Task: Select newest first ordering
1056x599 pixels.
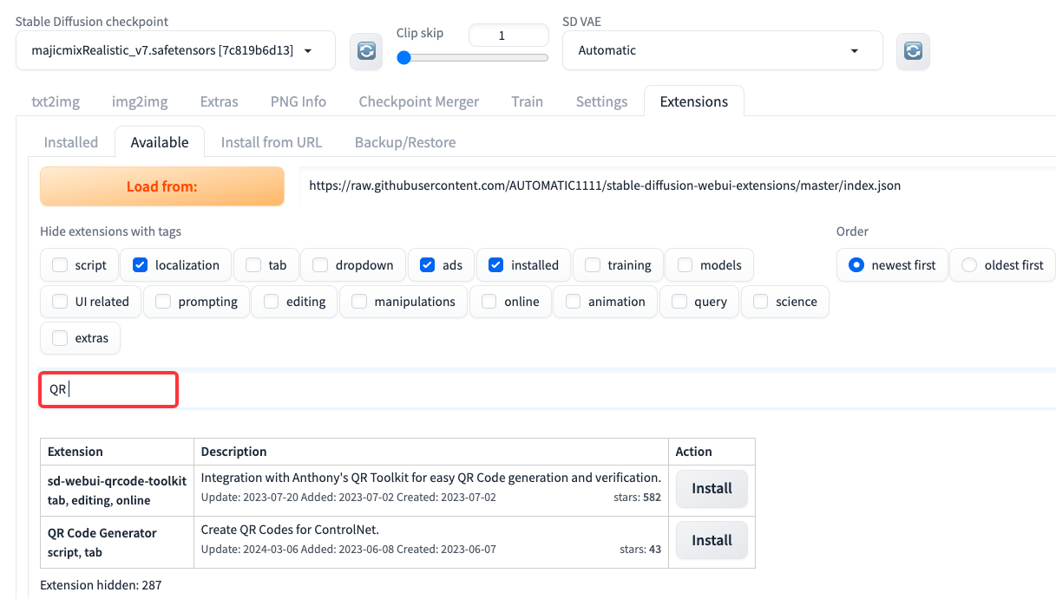Action: click(856, 265)
